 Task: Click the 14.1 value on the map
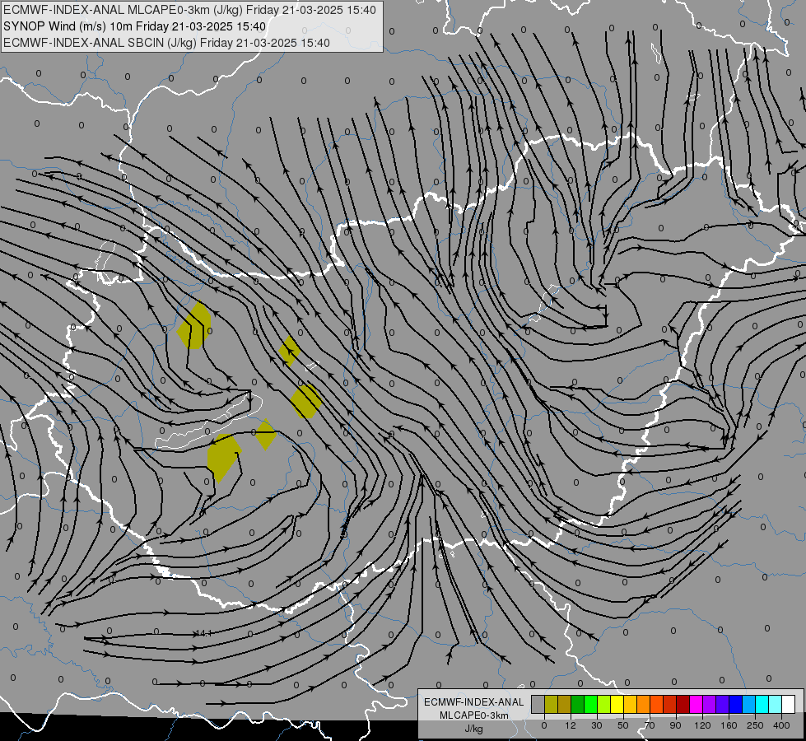coord(204,633)
